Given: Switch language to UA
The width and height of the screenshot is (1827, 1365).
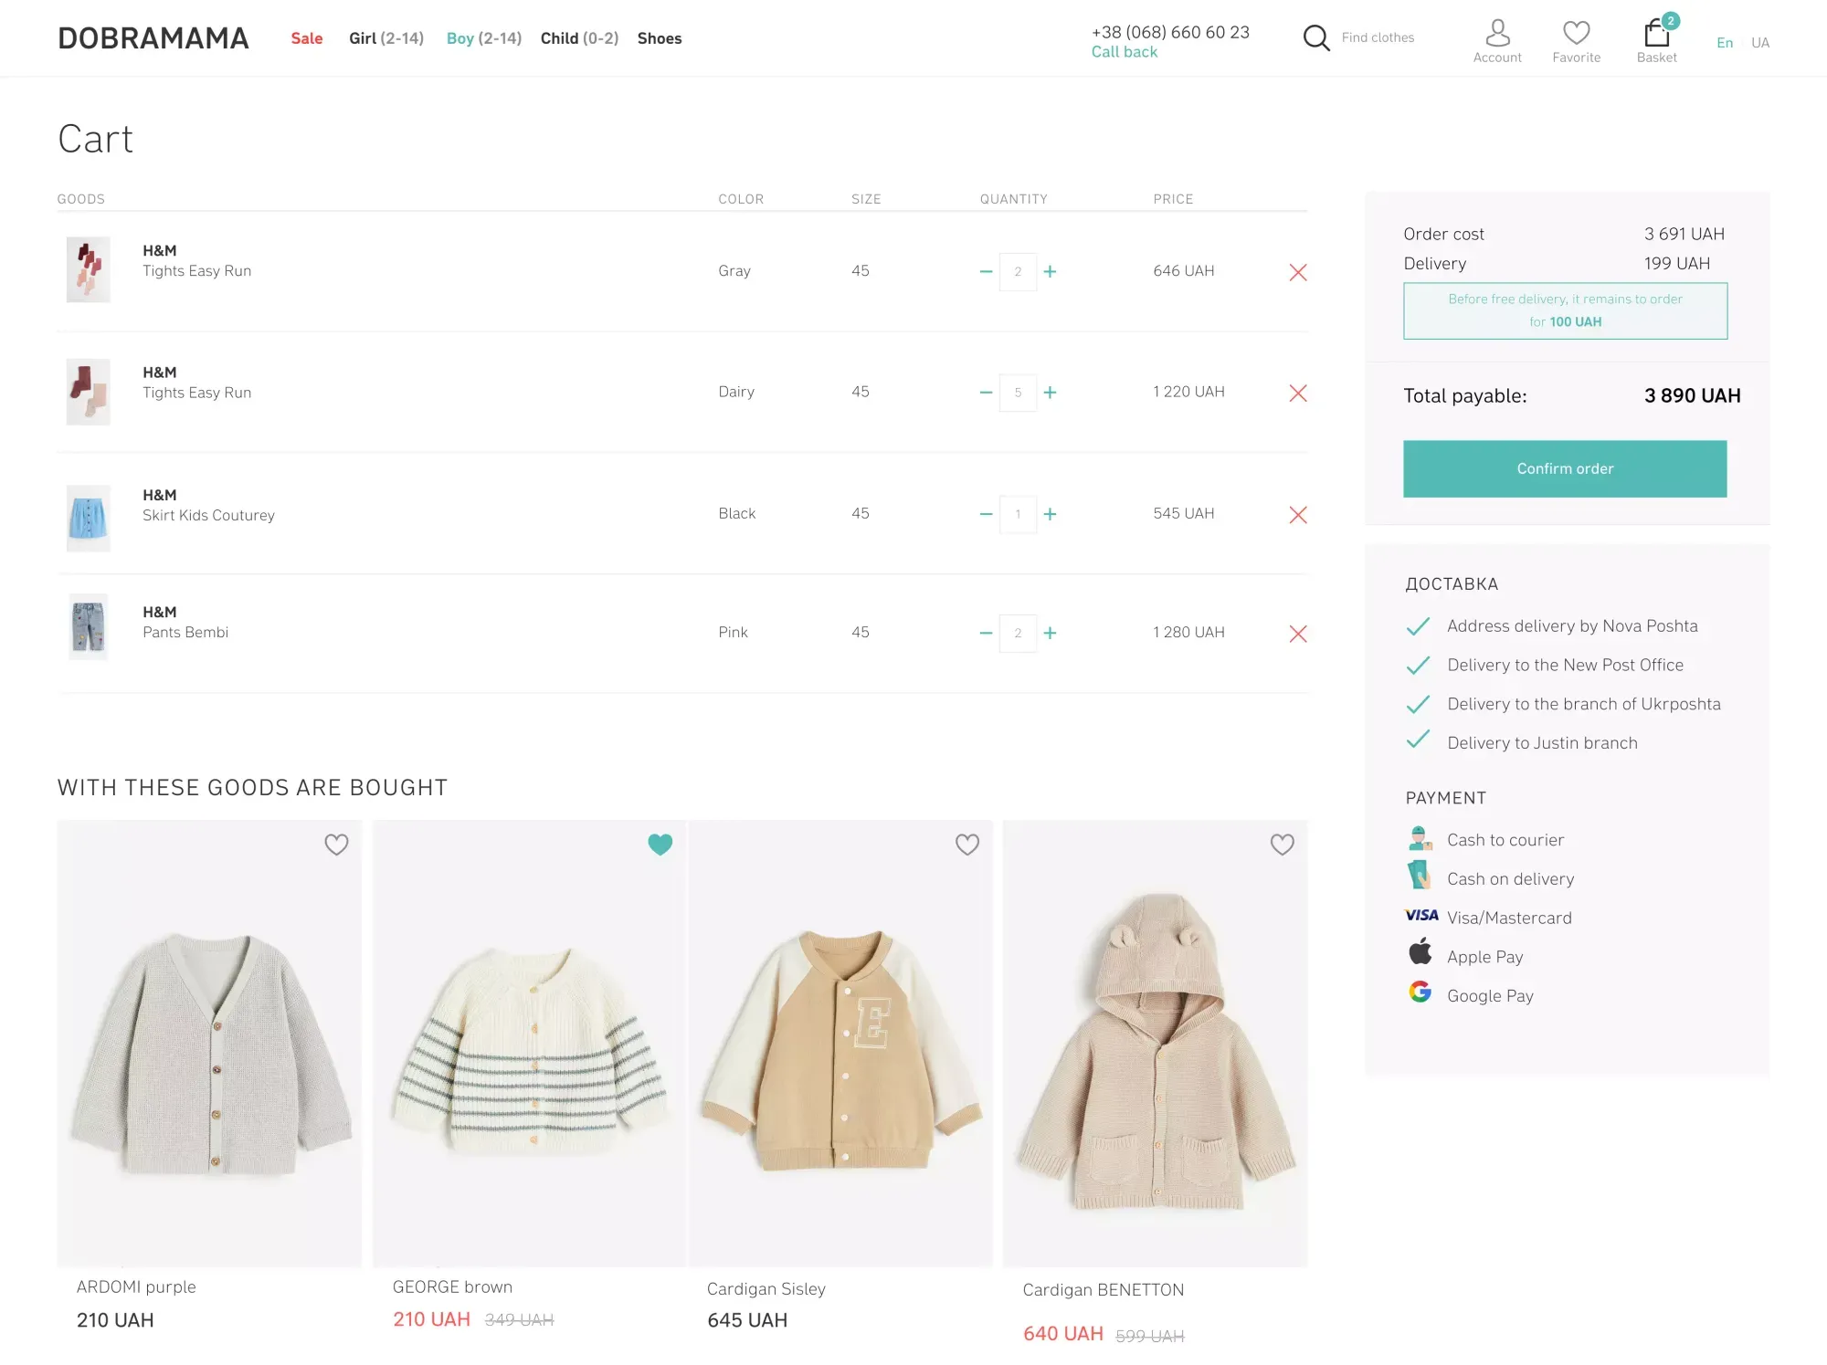Looking at the screenshot, I should pos(1759,43).
